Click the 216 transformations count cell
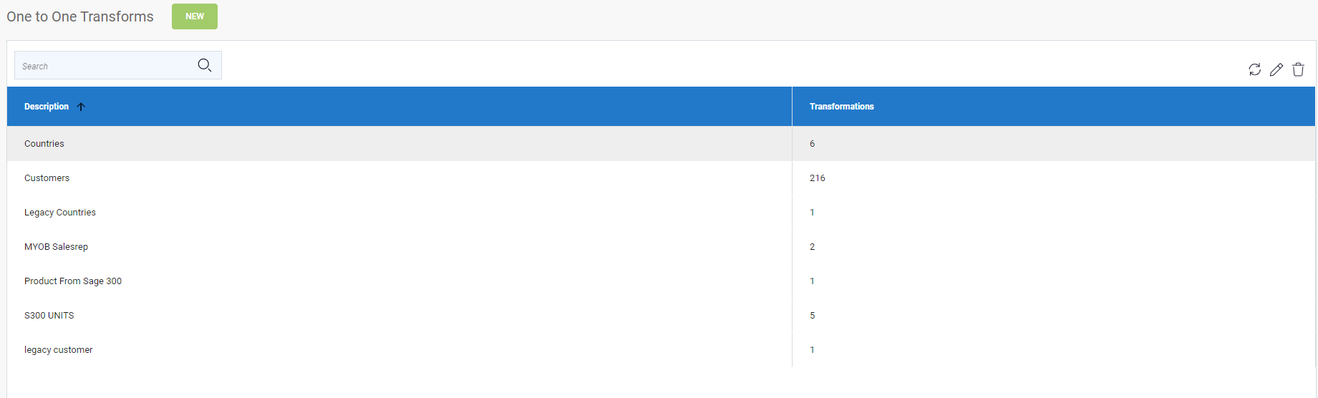Screen dimensions: 1318x398 (x=818, y=178)
